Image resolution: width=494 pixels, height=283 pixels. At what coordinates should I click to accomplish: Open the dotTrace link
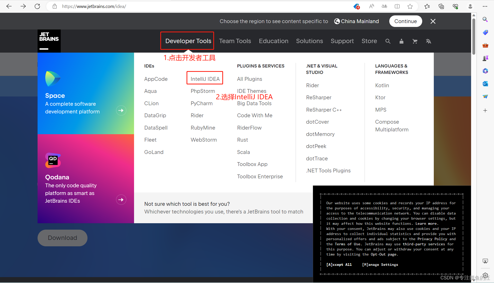317,159
